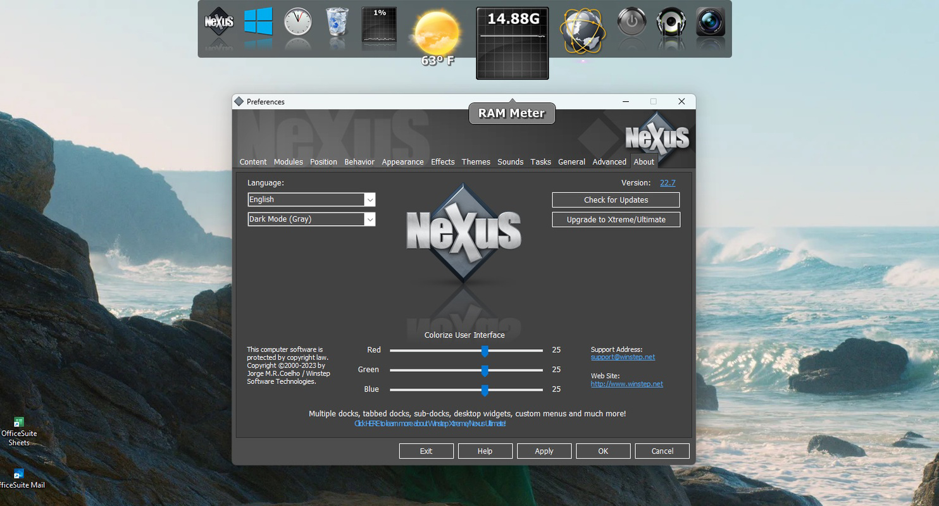Click the support@winstep.net email link

click(623, 357)
